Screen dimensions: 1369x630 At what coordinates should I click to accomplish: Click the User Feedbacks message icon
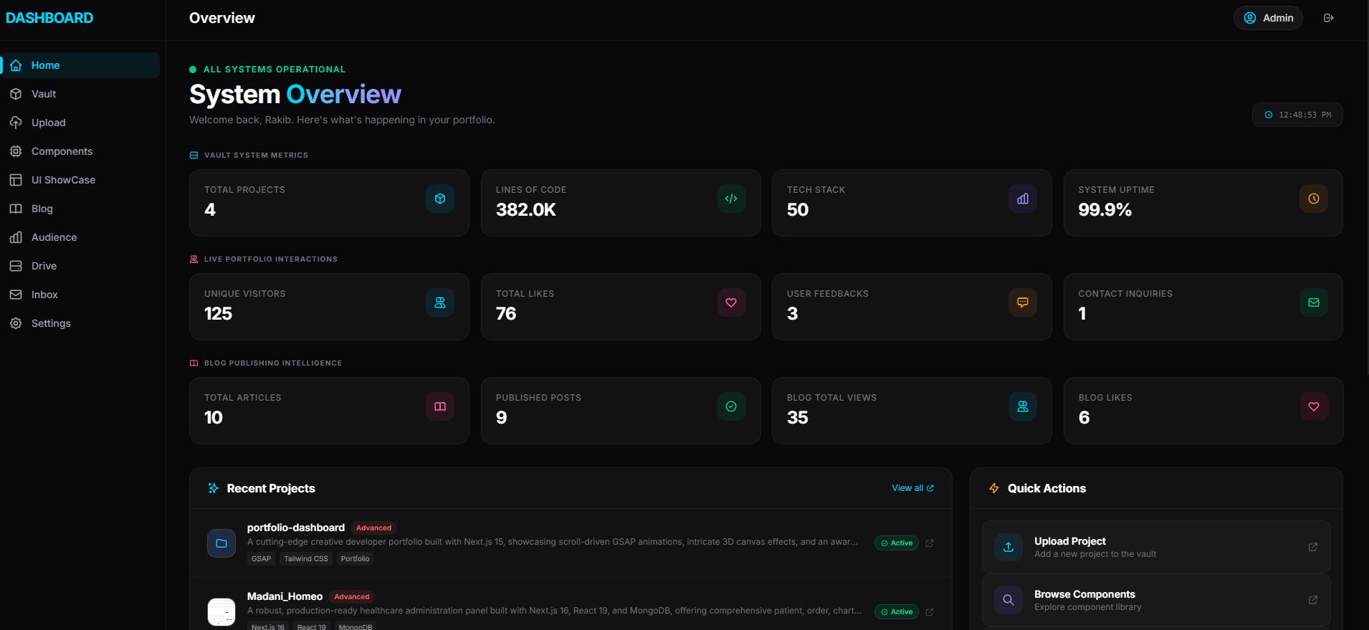(1023, 302)
